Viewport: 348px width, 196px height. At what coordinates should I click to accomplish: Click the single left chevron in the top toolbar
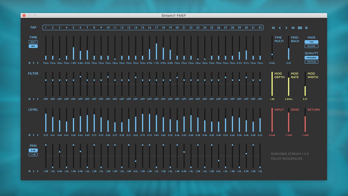[x=280, y=28]
